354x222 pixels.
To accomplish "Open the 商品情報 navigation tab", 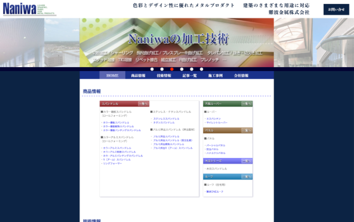I will pyautogui.click(x=138, y=75).
